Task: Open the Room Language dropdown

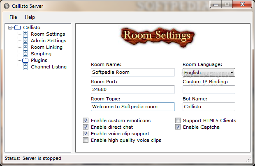Action: [x=209, y=73]
